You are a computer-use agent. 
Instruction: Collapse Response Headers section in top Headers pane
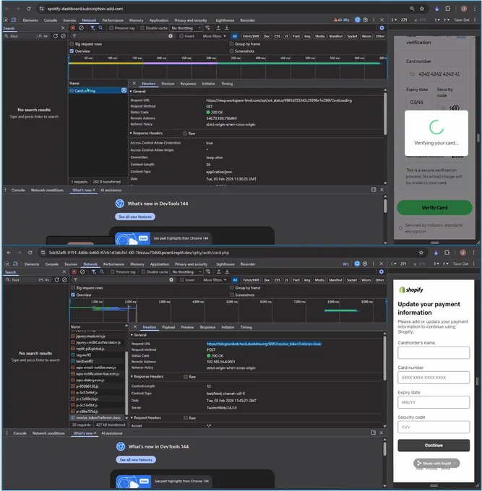[147, 133]
